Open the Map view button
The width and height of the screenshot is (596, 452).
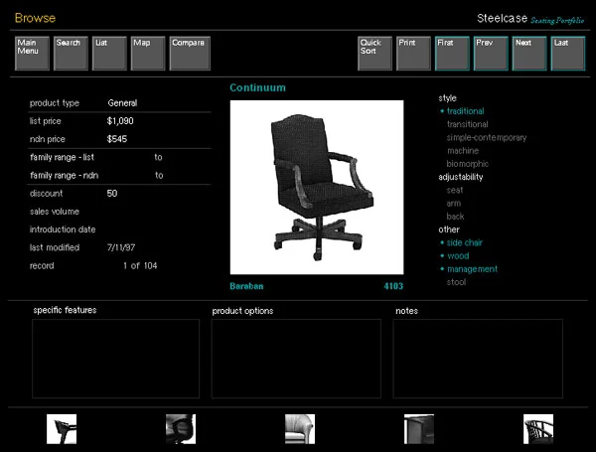click(148, 54)
